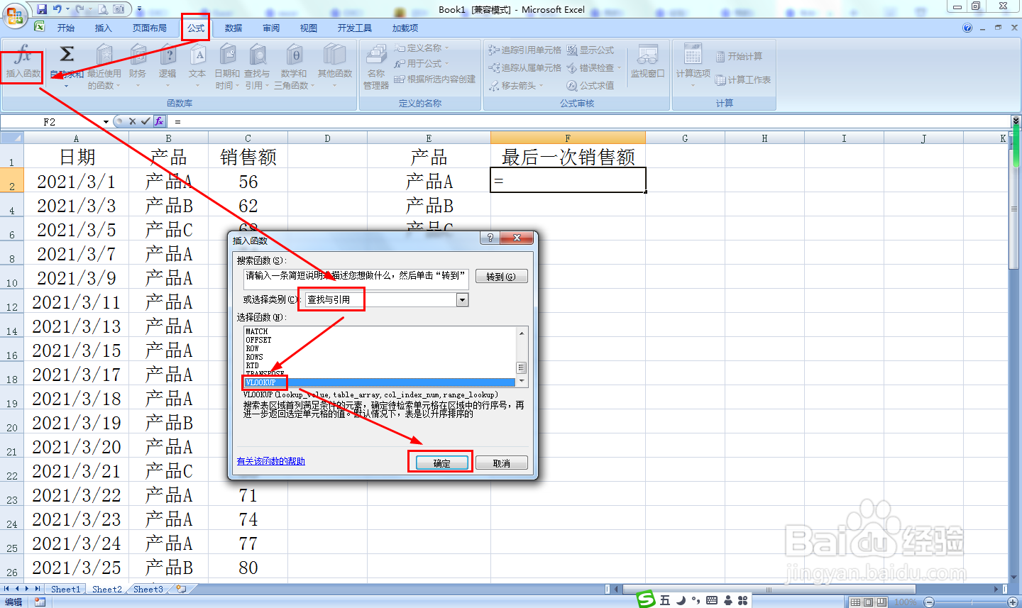Confirm entry with formula bar checkmark
The height and width of the screenshot is (608, 1022).
click(x=145, y=121)
